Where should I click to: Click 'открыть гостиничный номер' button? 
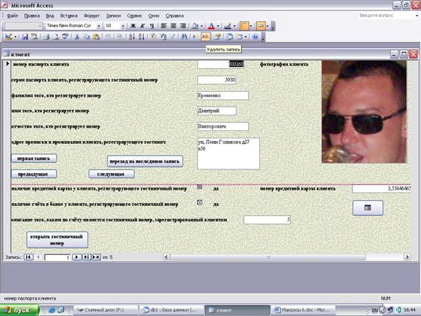click(57, 240)
